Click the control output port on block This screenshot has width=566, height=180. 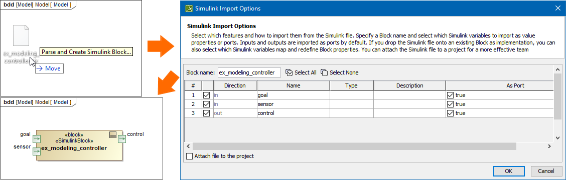pos(122,139)
